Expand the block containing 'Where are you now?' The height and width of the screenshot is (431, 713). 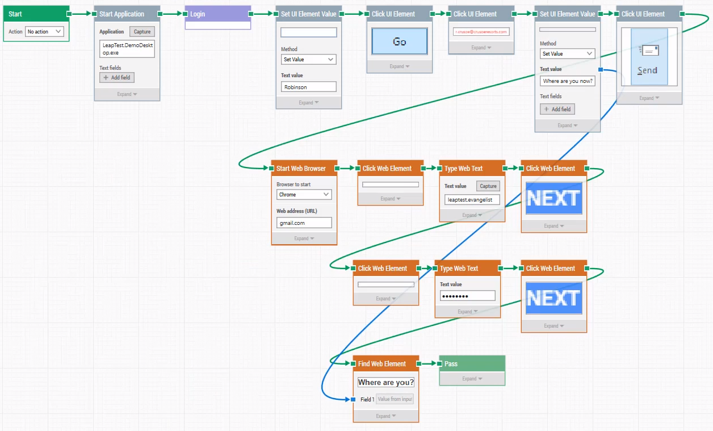click(x=568, y=125)
